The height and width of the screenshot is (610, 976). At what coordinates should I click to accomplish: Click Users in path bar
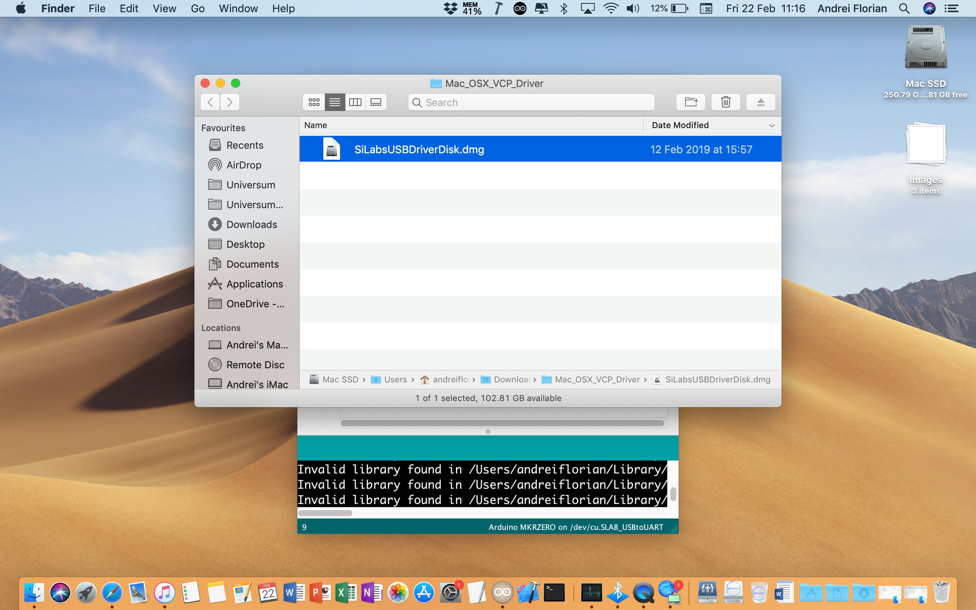389,379
